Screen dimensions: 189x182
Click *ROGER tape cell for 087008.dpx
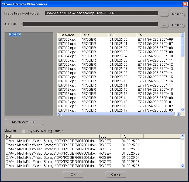[89, 73]
